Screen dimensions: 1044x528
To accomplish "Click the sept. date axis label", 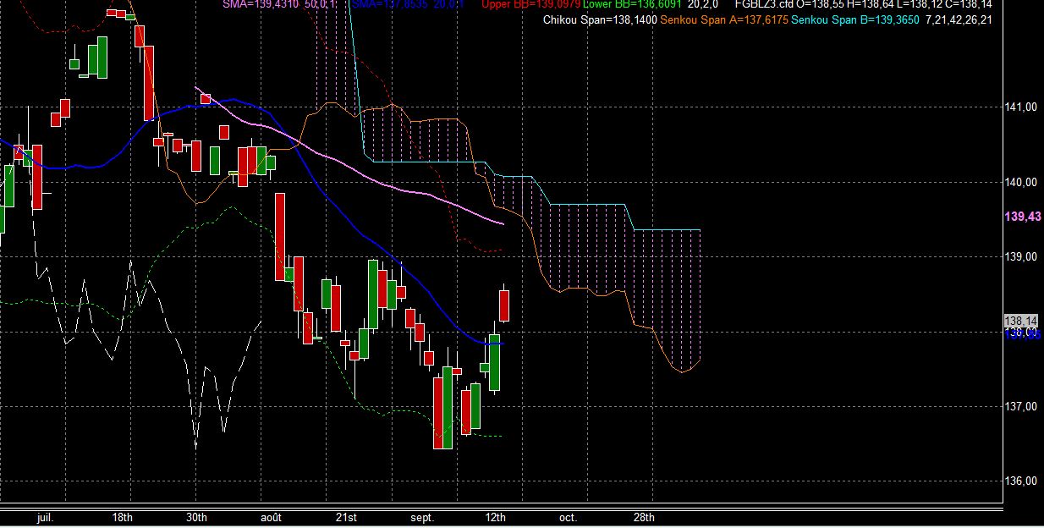I will coord(421,517).
